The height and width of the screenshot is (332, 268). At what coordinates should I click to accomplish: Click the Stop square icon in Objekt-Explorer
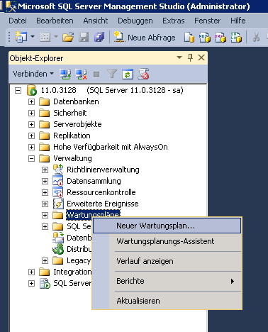point(96,74)
